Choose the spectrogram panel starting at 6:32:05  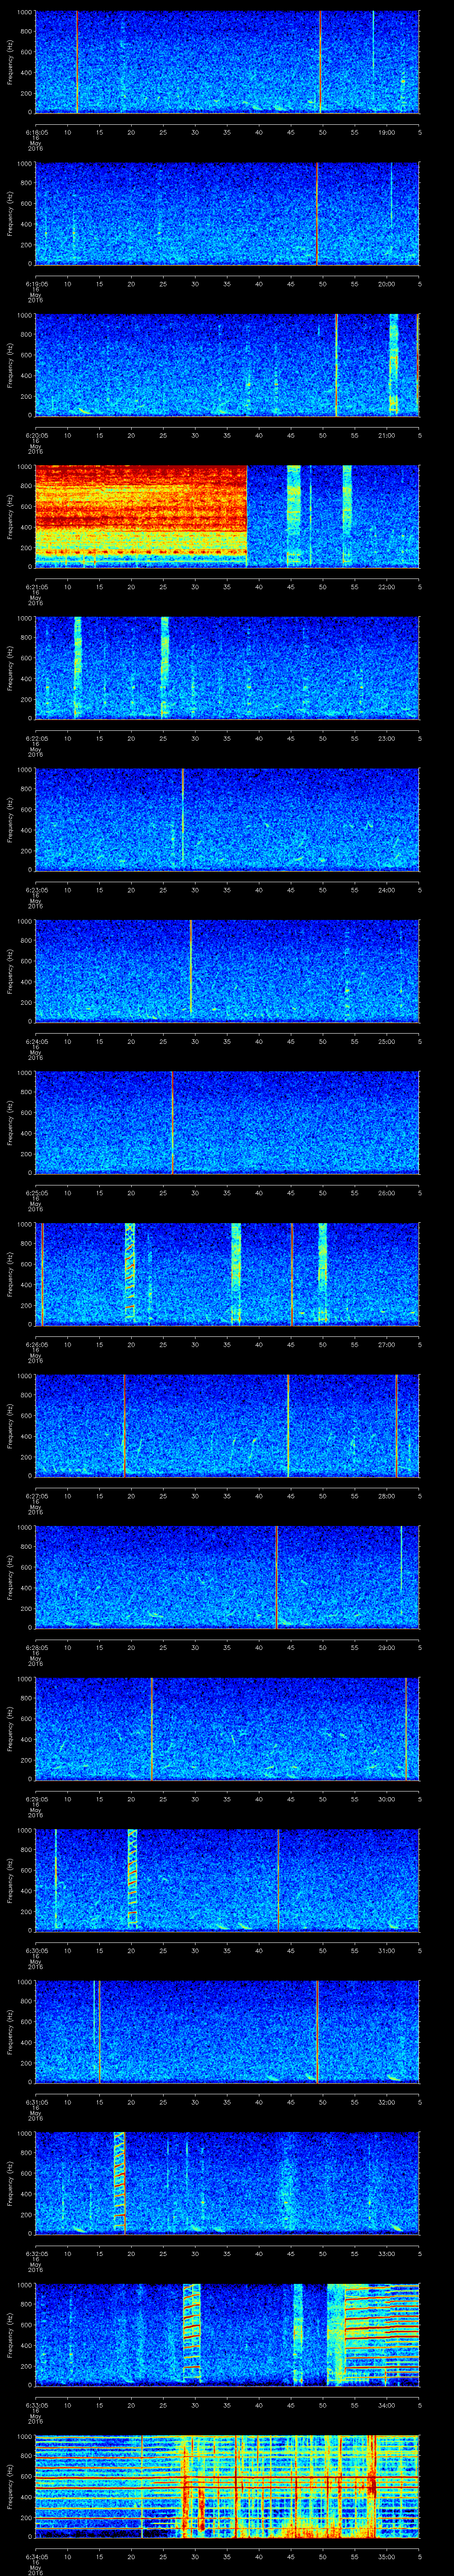[x=227, y=2183]
